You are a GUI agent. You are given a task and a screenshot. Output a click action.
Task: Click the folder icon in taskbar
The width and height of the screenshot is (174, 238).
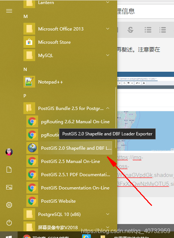coord(103,237)
